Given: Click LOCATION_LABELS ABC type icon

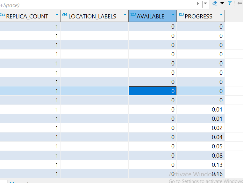Looking at the screenshot, I should (65, 15).
